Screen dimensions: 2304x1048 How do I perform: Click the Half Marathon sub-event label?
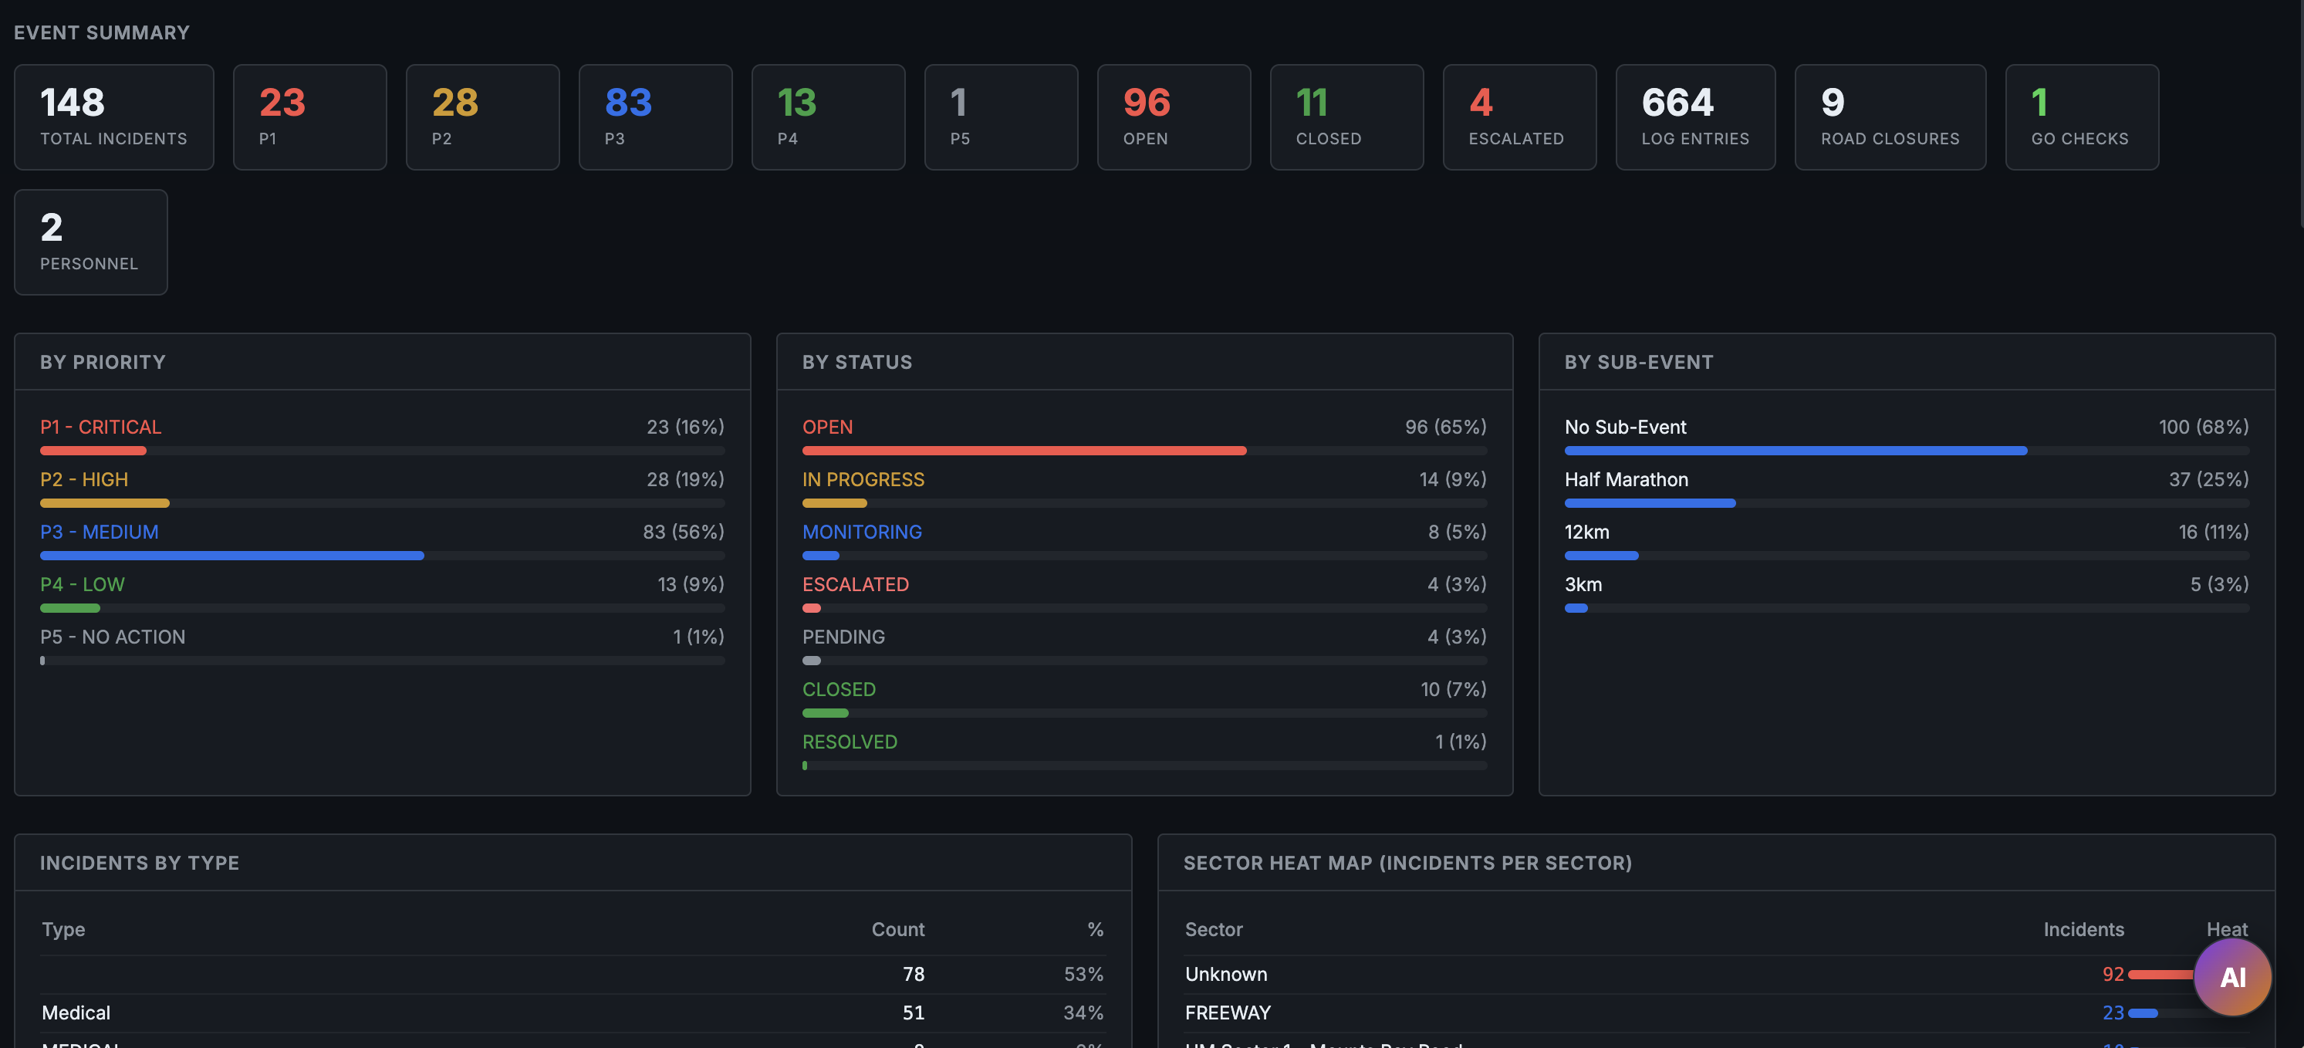[1626, 479]
